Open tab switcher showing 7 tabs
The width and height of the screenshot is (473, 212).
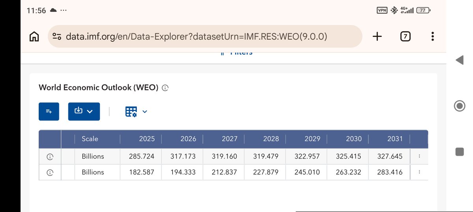pos(405,37)
